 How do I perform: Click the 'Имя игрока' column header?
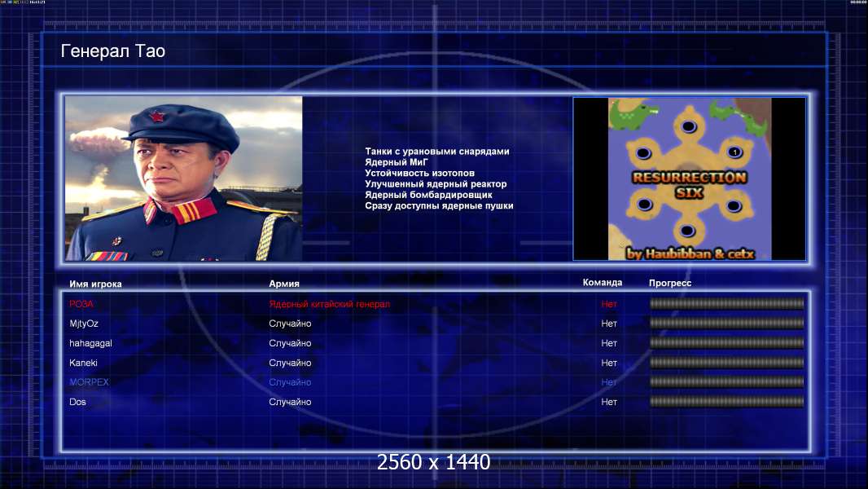click(95, 284)
